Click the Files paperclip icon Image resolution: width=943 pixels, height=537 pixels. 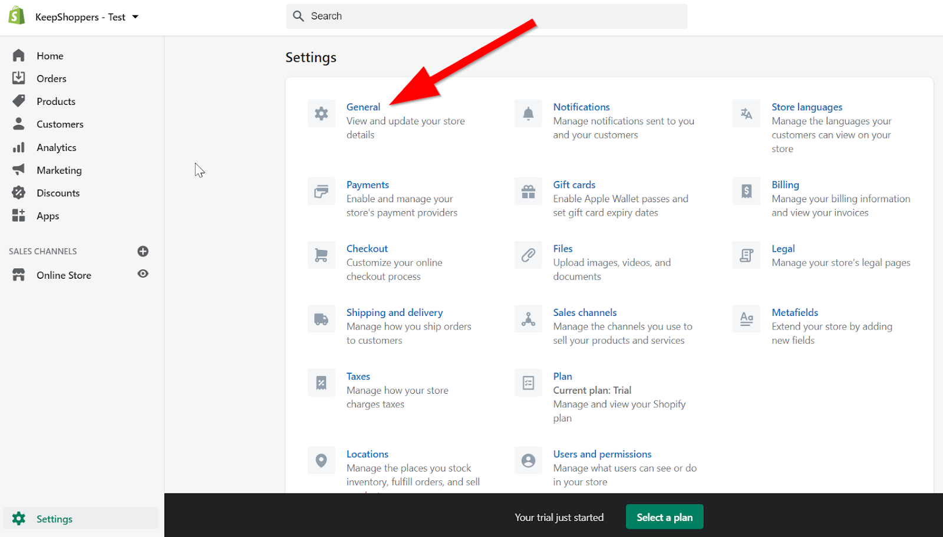coord(528,255)
